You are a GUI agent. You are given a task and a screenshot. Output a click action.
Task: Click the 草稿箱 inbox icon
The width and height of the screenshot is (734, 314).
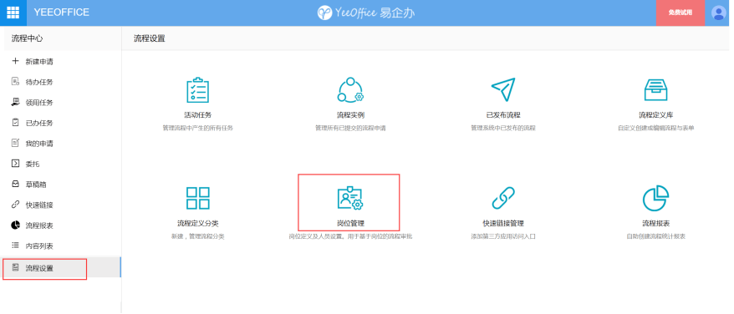[15, 185]
